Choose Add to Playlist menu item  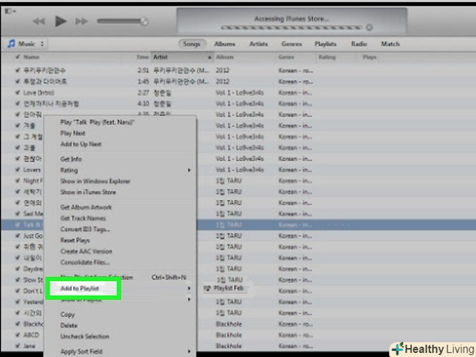80,288
